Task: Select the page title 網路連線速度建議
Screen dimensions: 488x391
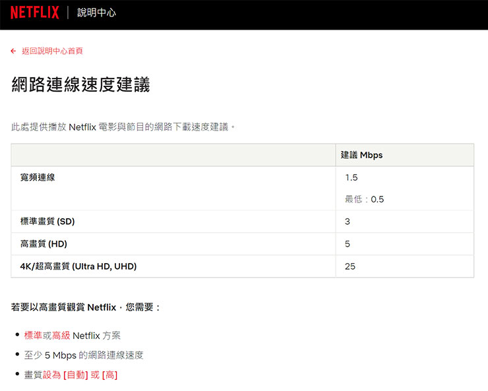Action: click(x=81, y=84)
